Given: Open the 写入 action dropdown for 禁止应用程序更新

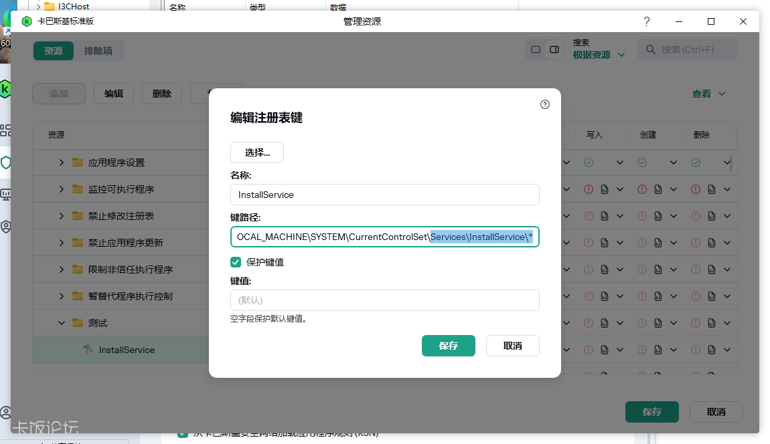Looking at the screenshot, I should click(x=620, y=243).
